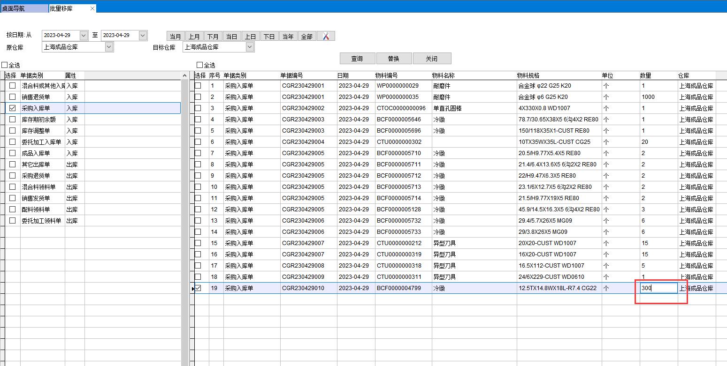
Task: Tick the checkbox for 销售退货单
Action: pyautogui.click(x=13, y=97)
